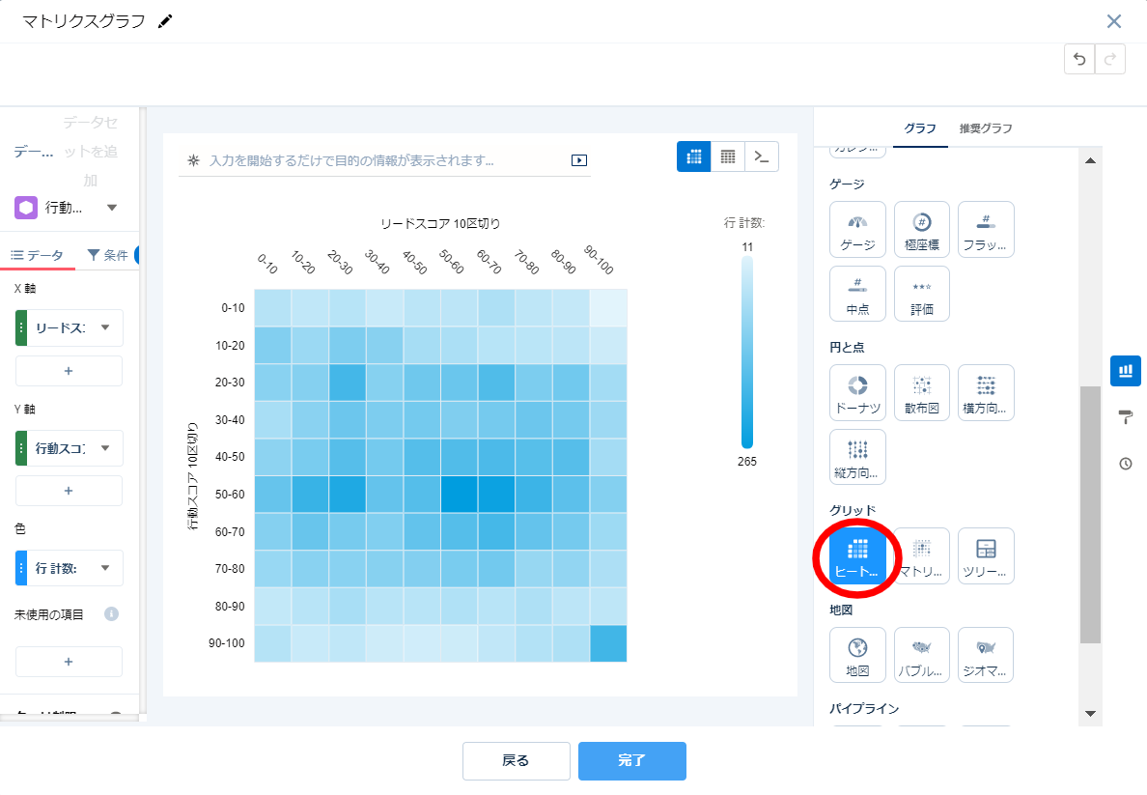Pick the 極座標 polar gauge chart
The width and height of the screenshot is (1147, 795).
tap(922, 229)
